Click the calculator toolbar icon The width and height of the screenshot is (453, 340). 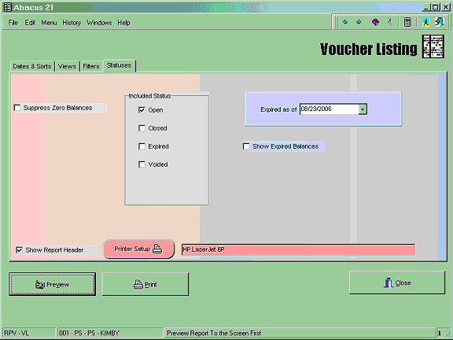[407, 22]
